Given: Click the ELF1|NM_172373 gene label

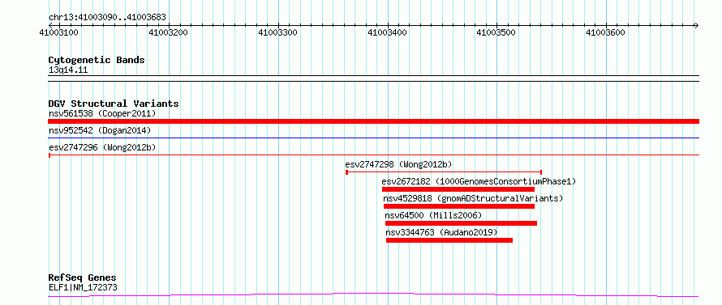Looking at the screenshot, I should 83,288.
